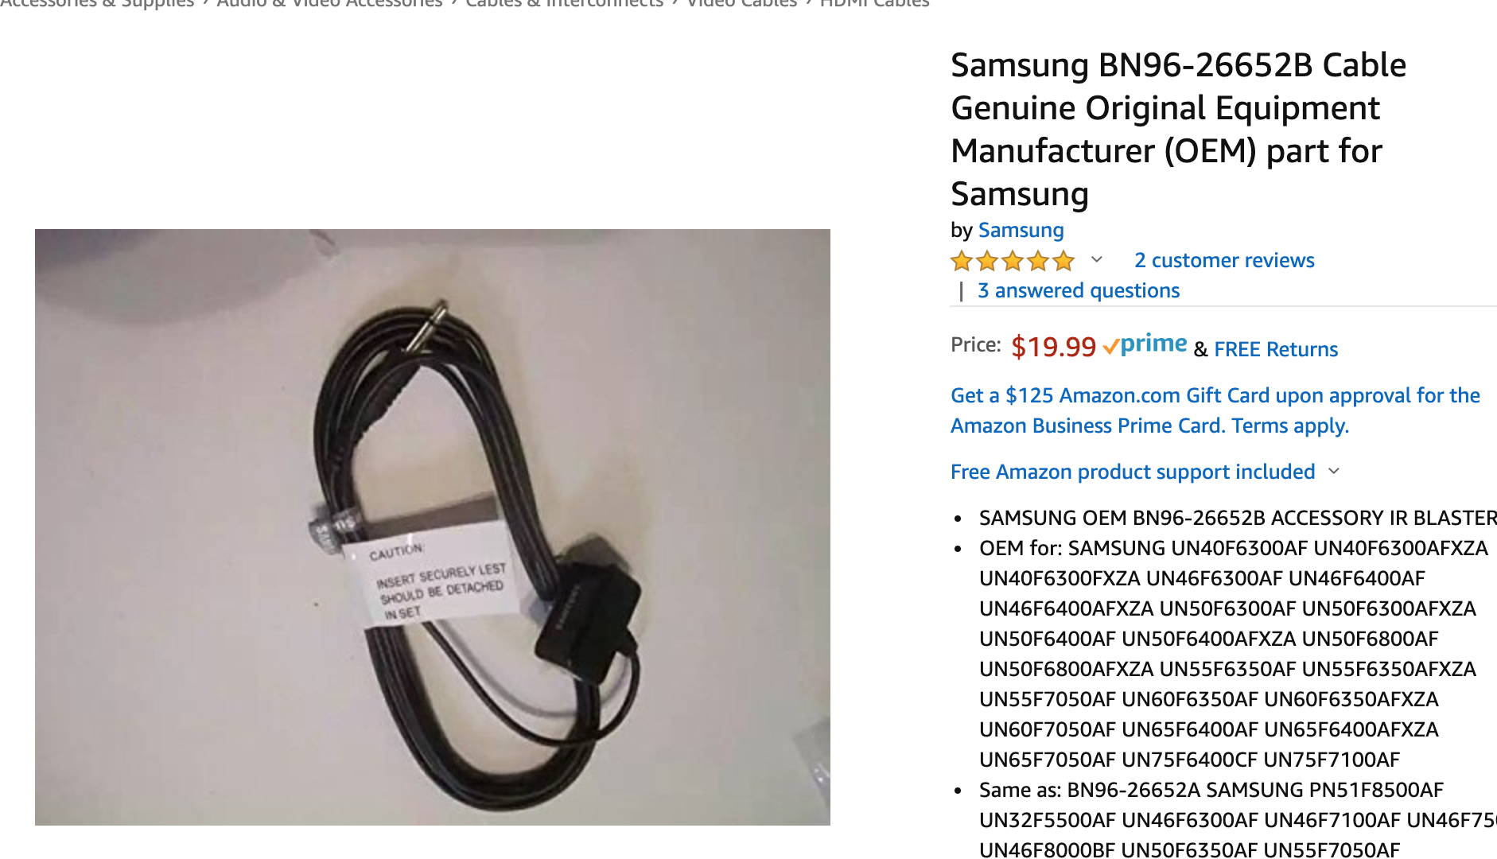Viewport: 1497px width, 859px height.
Task: Open the Accessories & Supplies breadcrumb
Action: click(x=96, y=3)
